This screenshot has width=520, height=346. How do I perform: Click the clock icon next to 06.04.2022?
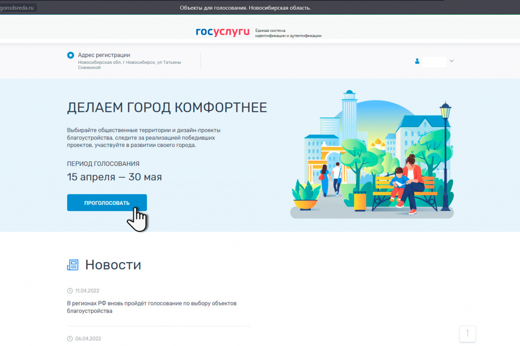pyautogui.click(x=70, y=338)
